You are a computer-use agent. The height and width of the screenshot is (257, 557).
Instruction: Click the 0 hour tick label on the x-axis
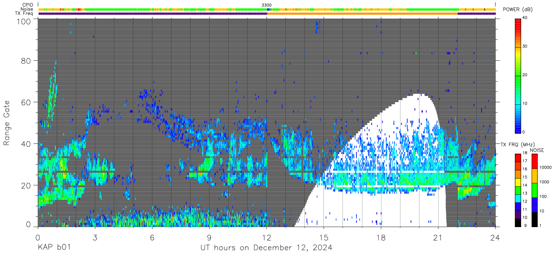coord(38,238)
